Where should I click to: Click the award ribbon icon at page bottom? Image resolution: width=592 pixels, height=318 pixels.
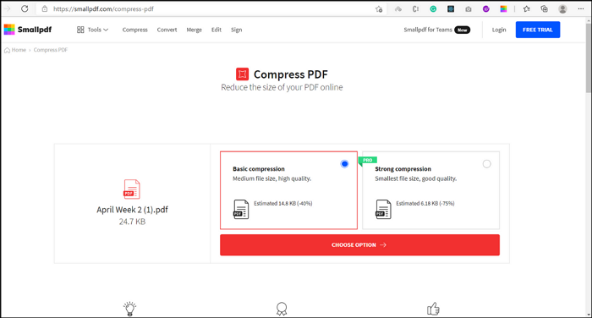pyautogui.click(x=282, y=309)
